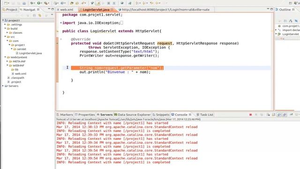Click the Print toolbar icon
The height and width of the screenshot is (169, 300).
click(x=24, y=3)
